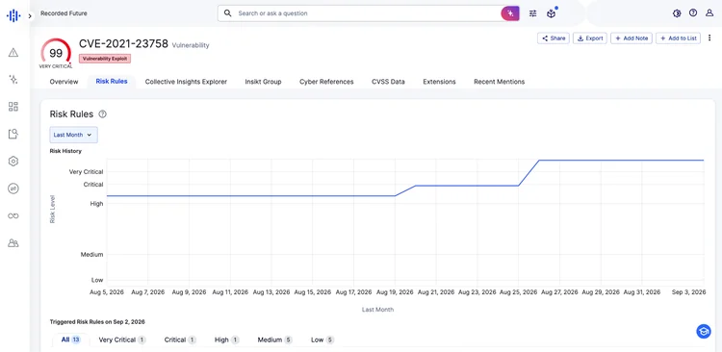Viewport: 722px width, 352px height.
Task: Select the Risk Rules tab
Action: point(112,82)
